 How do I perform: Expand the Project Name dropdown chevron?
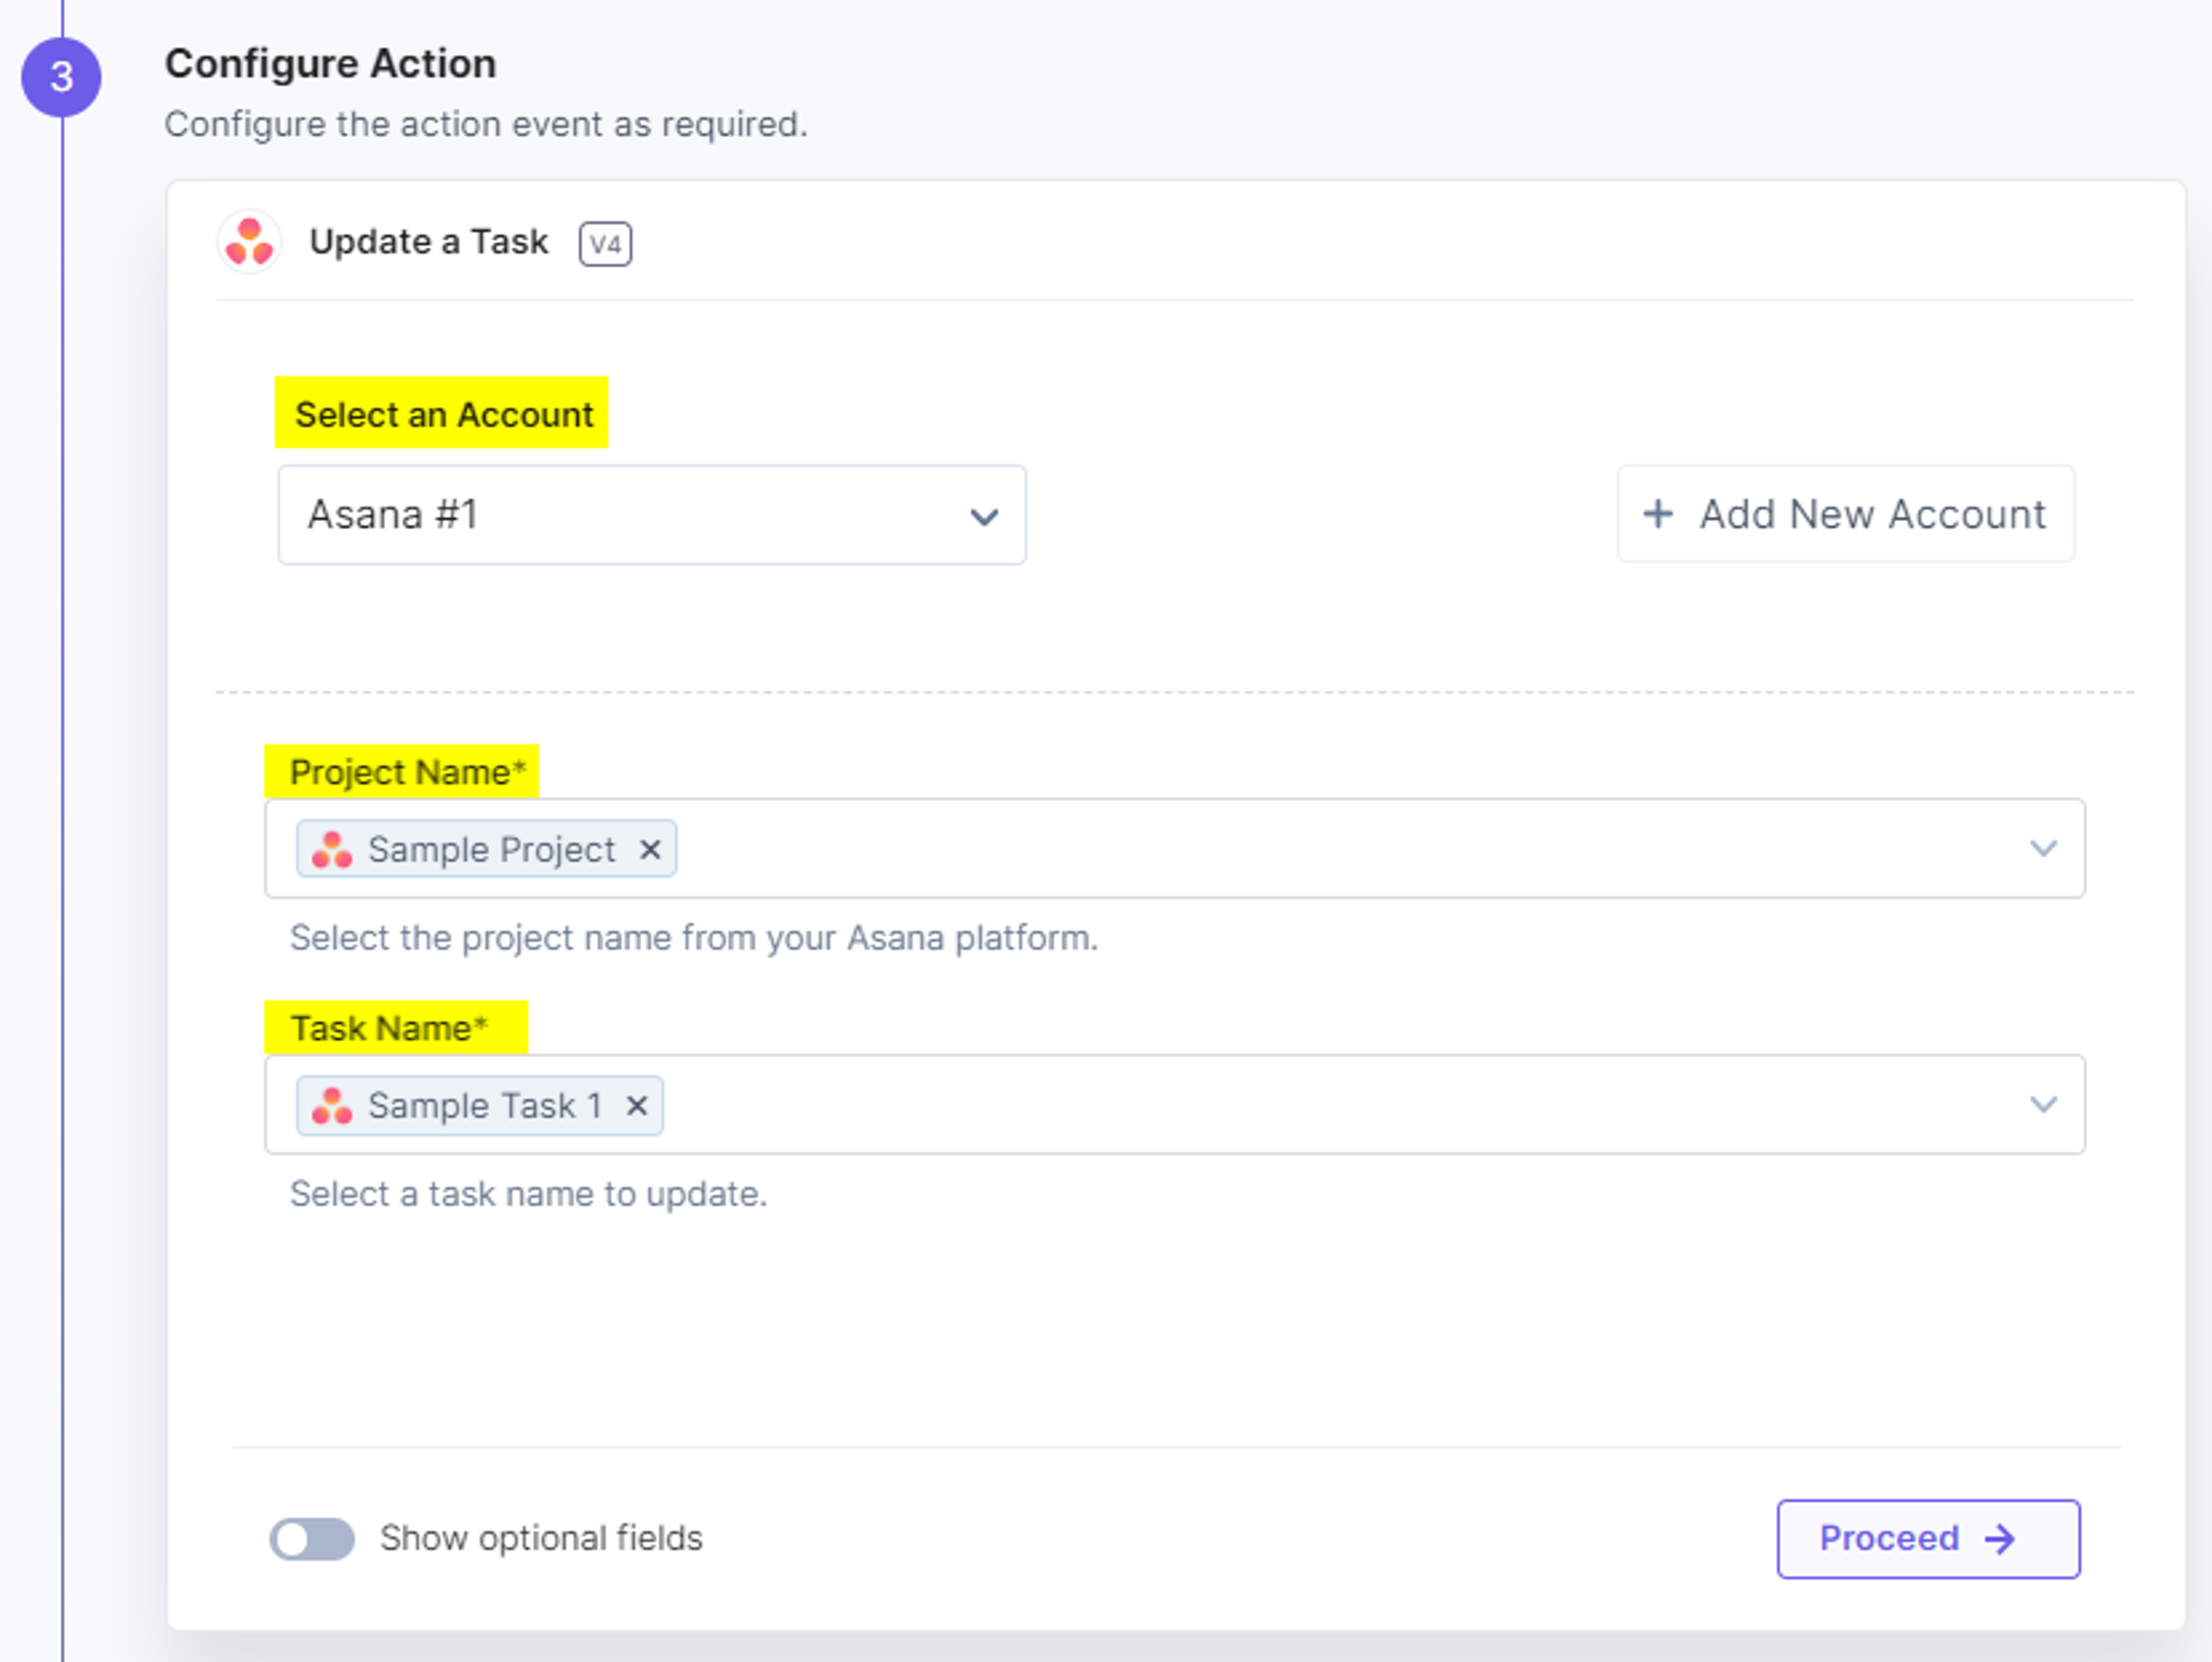click(x=2043, y=848)
